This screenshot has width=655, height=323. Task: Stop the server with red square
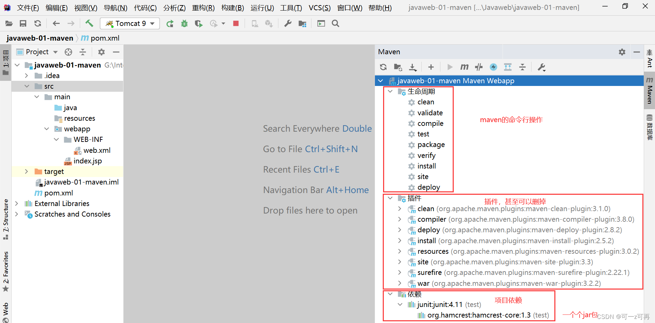(236, 23)
